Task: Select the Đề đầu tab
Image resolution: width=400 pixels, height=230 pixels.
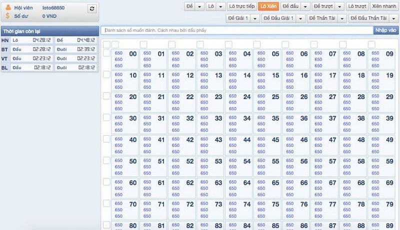Action: click(290, 6)
